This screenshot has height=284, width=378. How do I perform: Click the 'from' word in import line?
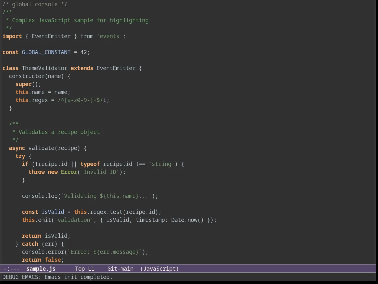pyautogui.click(x=87, y=36)
